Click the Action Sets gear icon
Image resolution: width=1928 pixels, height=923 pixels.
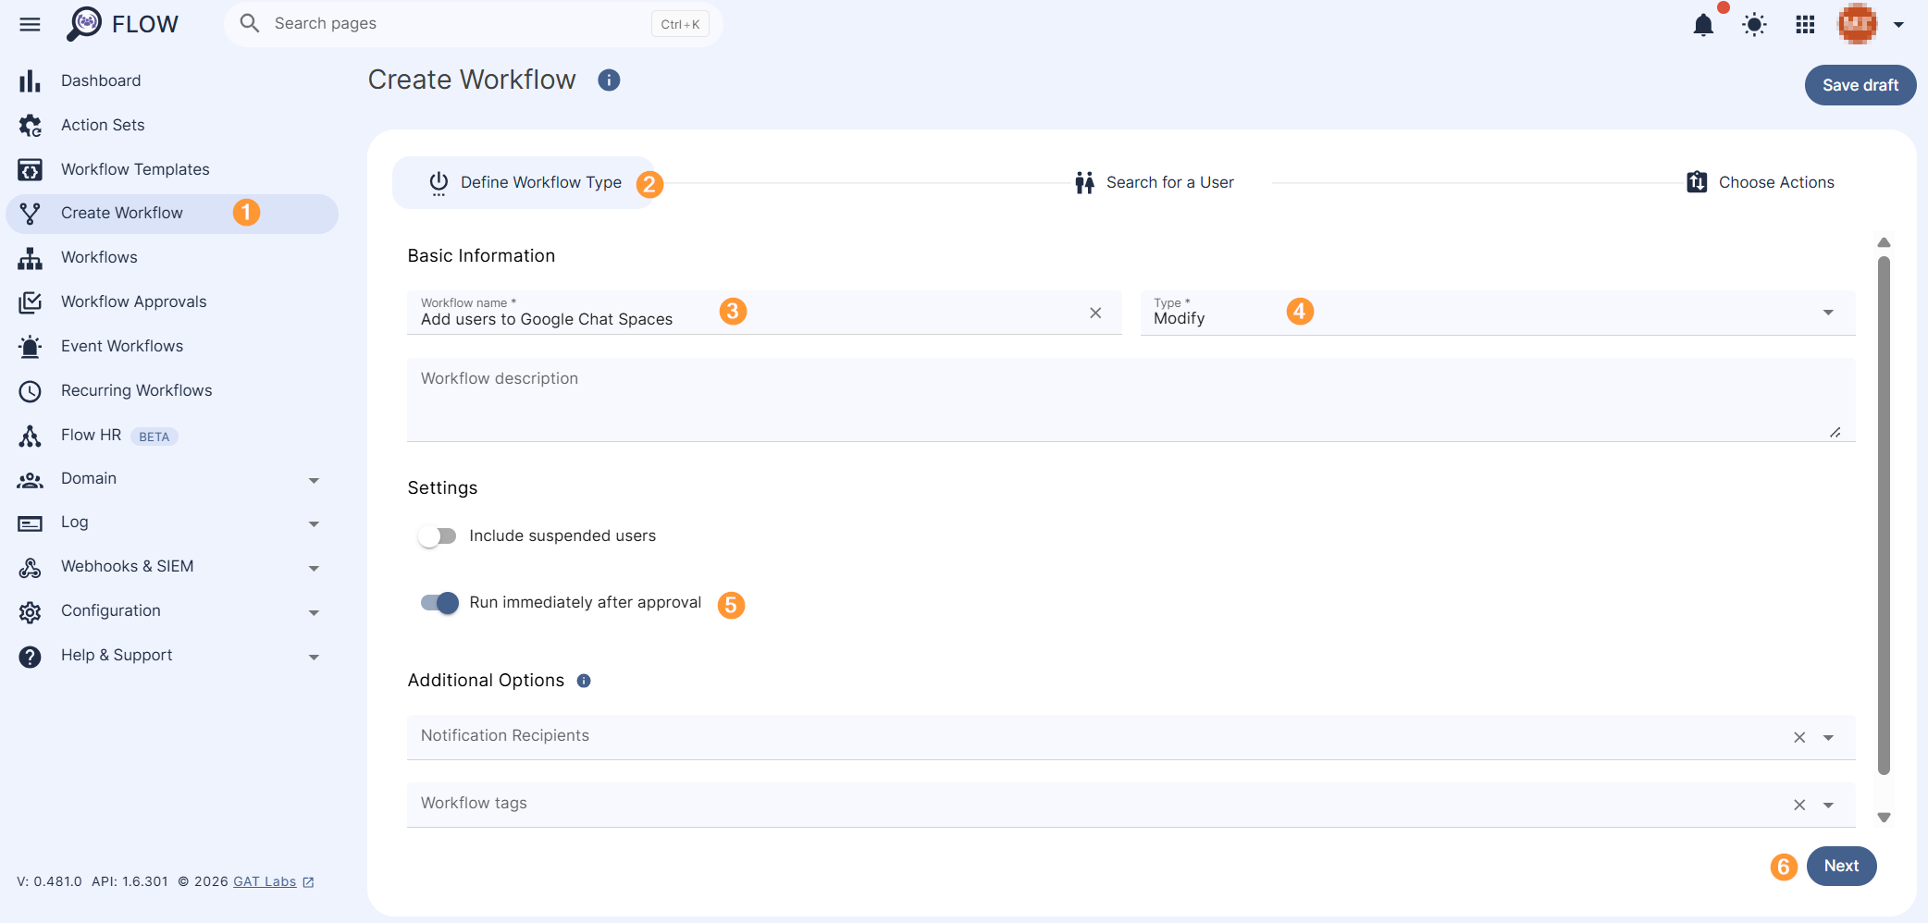(x=30, y=126)
